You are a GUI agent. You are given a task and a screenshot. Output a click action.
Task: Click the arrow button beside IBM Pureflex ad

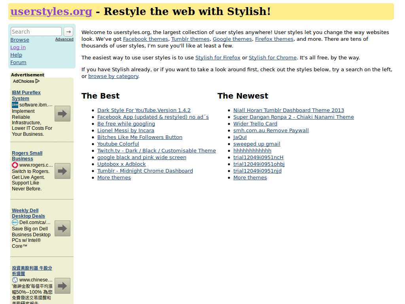pyautogui.click(x=62, y=114)
